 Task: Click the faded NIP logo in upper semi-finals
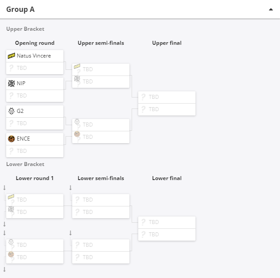pyautogui.click(x=77, y=79)
